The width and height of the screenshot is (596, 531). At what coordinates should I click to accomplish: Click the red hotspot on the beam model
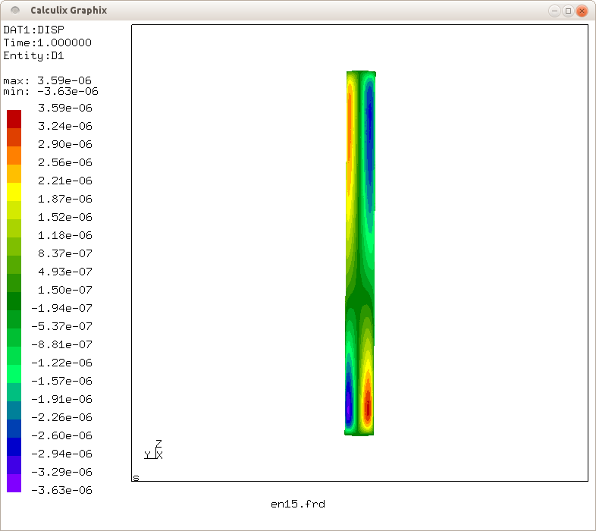click(368, 407)
